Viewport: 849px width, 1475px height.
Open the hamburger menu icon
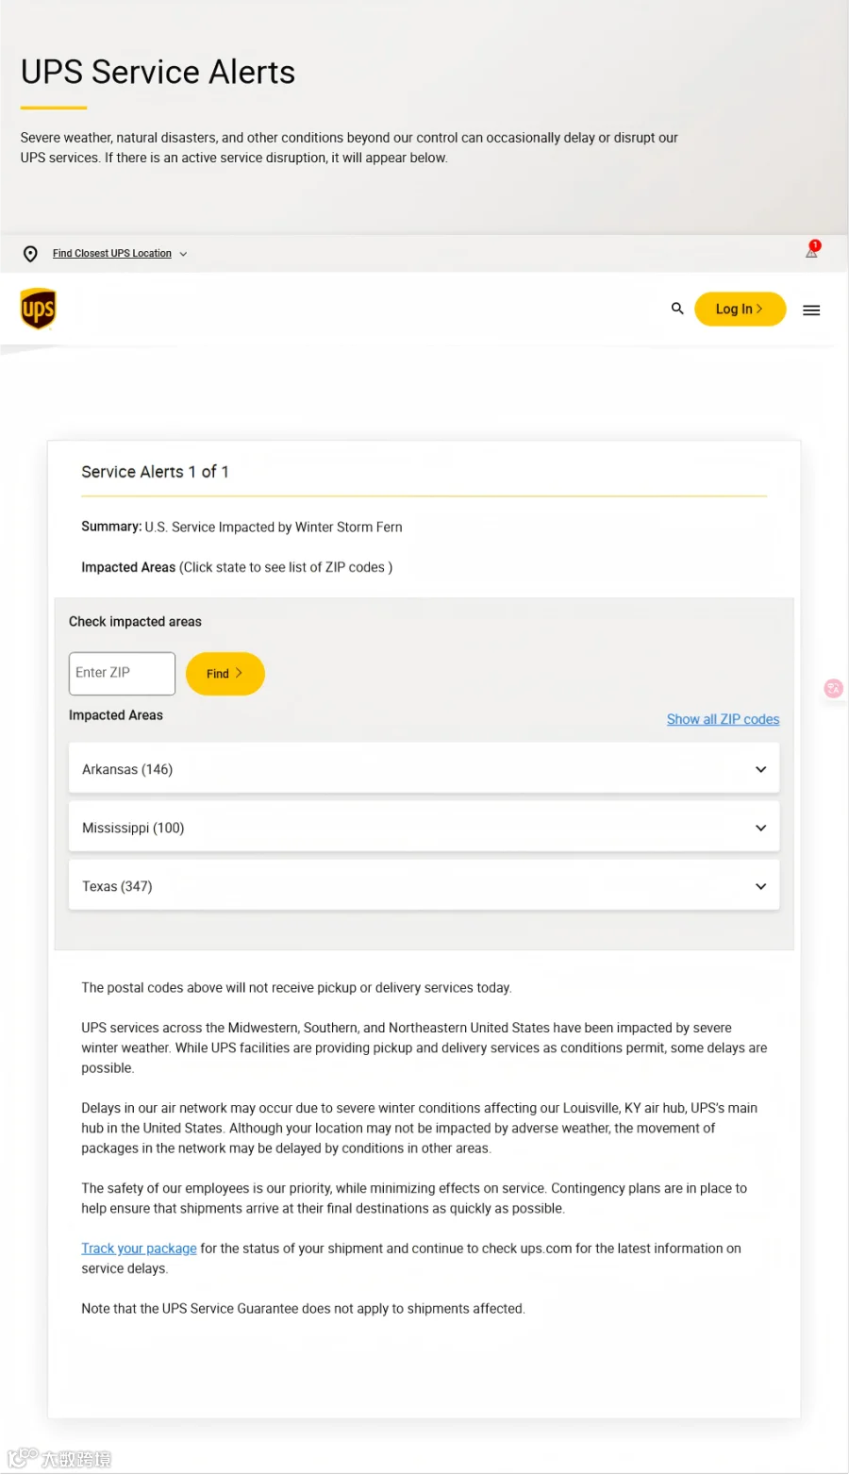[x=811, y=310]
